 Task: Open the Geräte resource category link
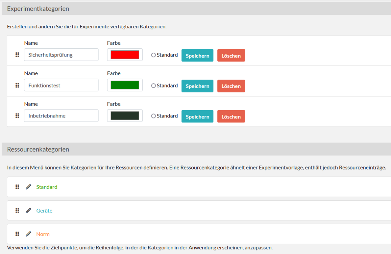[44, 211]
